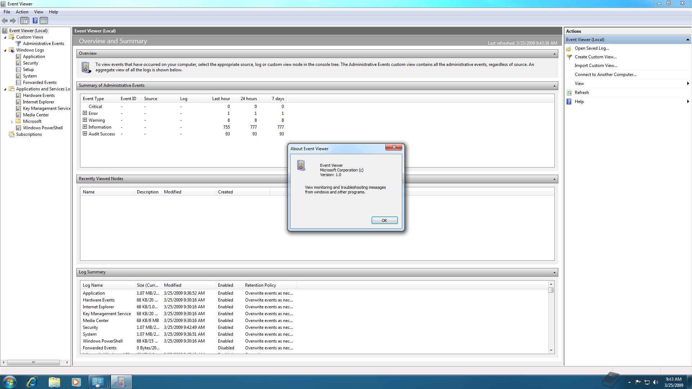This screenshot has width=692, height=389.
Task: Click Create Custom View action
Action: [595, 57]
